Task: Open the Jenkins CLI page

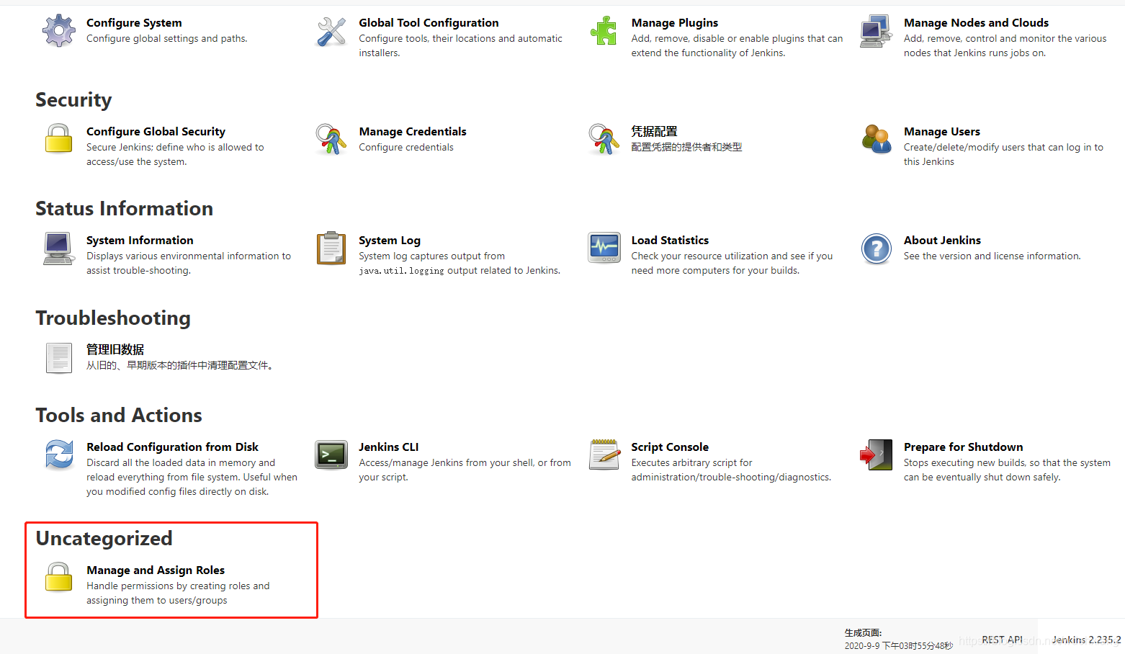Action: click(x=388, y=447)
